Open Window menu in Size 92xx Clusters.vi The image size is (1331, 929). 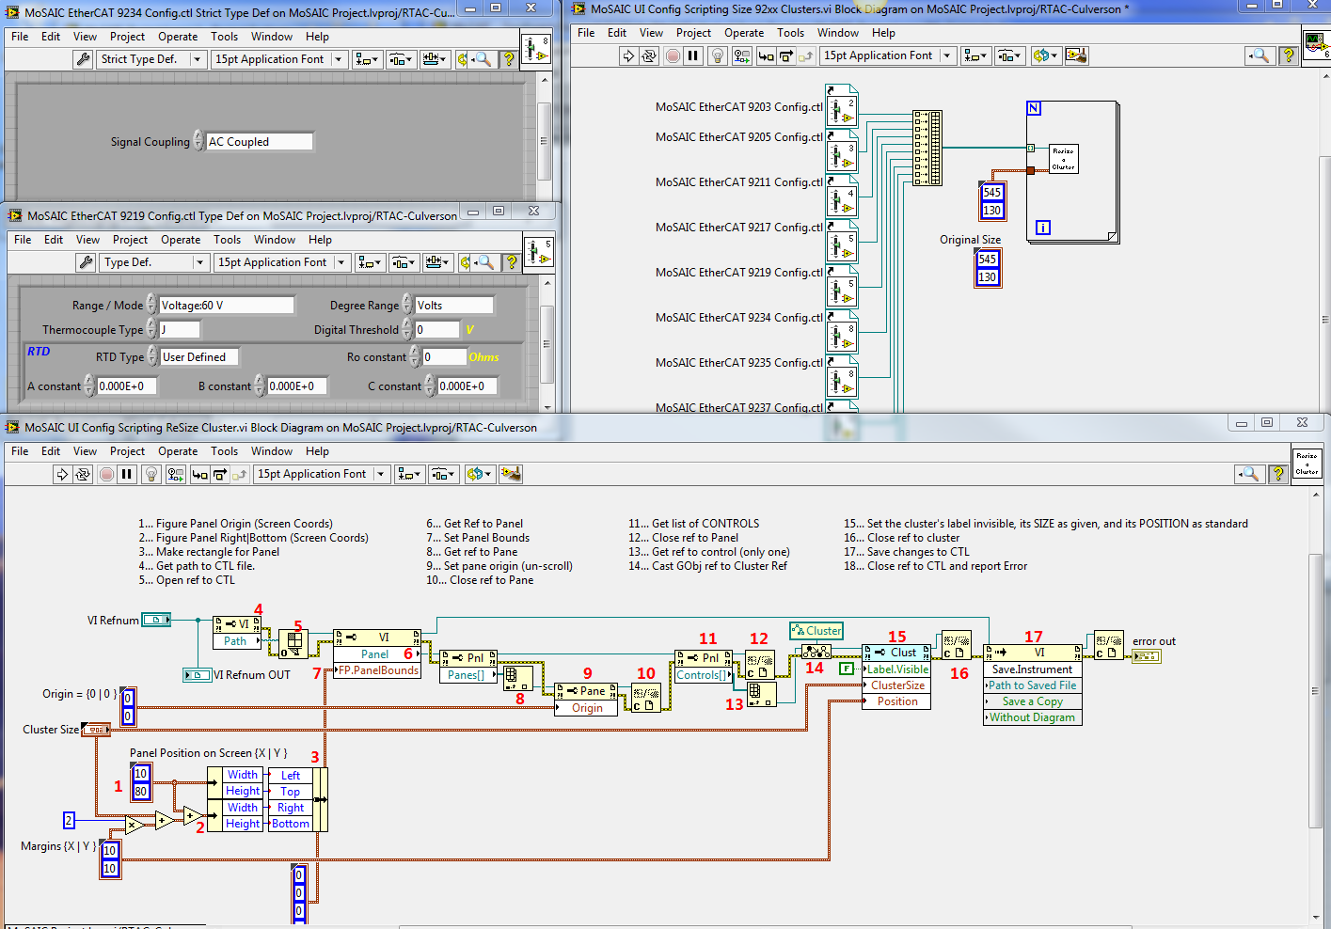pos(837,32)
